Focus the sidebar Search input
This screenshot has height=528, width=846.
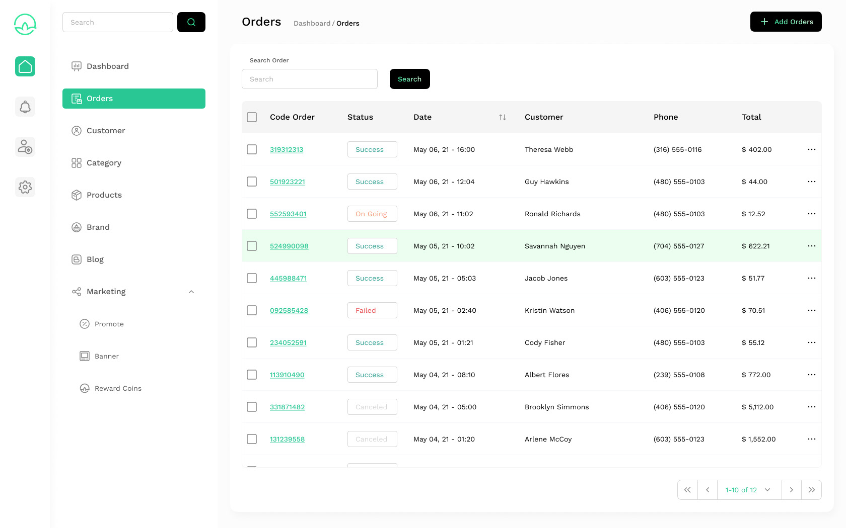click(118, 22)
